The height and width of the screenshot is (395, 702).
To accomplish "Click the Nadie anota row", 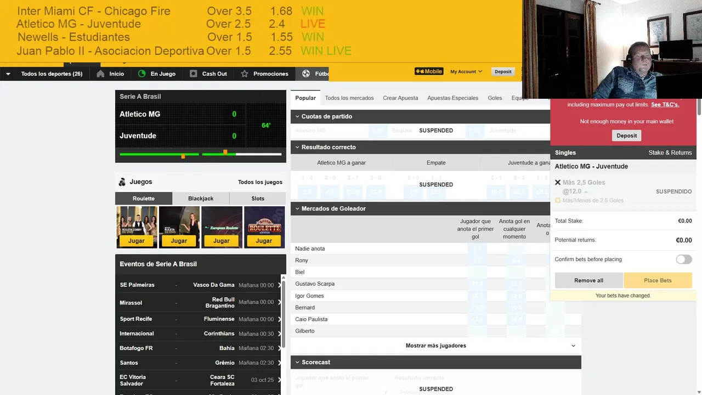I will click(435, 249).
